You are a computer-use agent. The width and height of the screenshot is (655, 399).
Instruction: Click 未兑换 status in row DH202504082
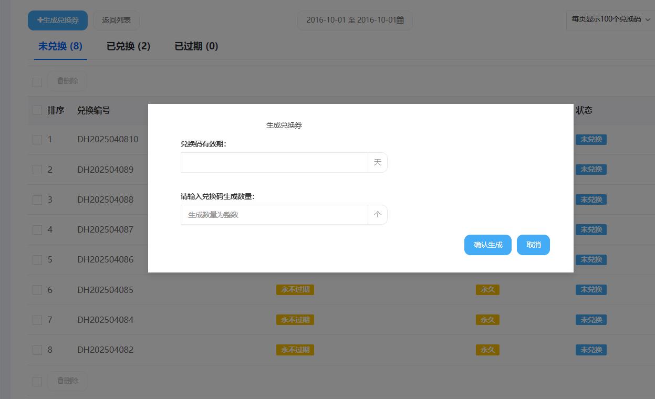click(x=591, y=350)
